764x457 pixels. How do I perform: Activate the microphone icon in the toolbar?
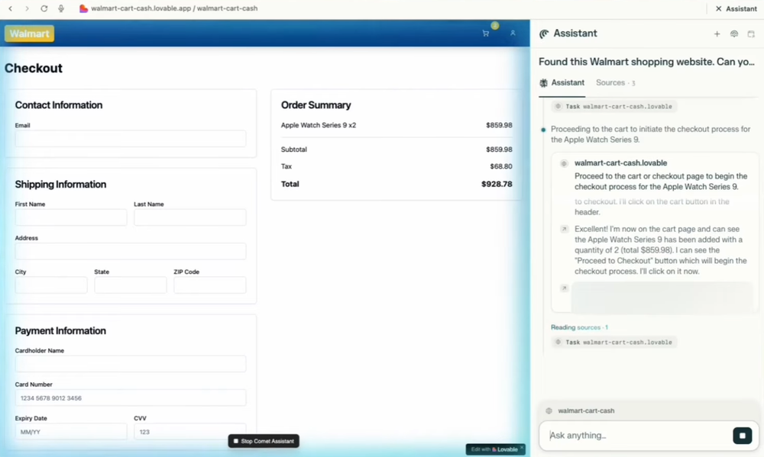[x=61, y=8]
